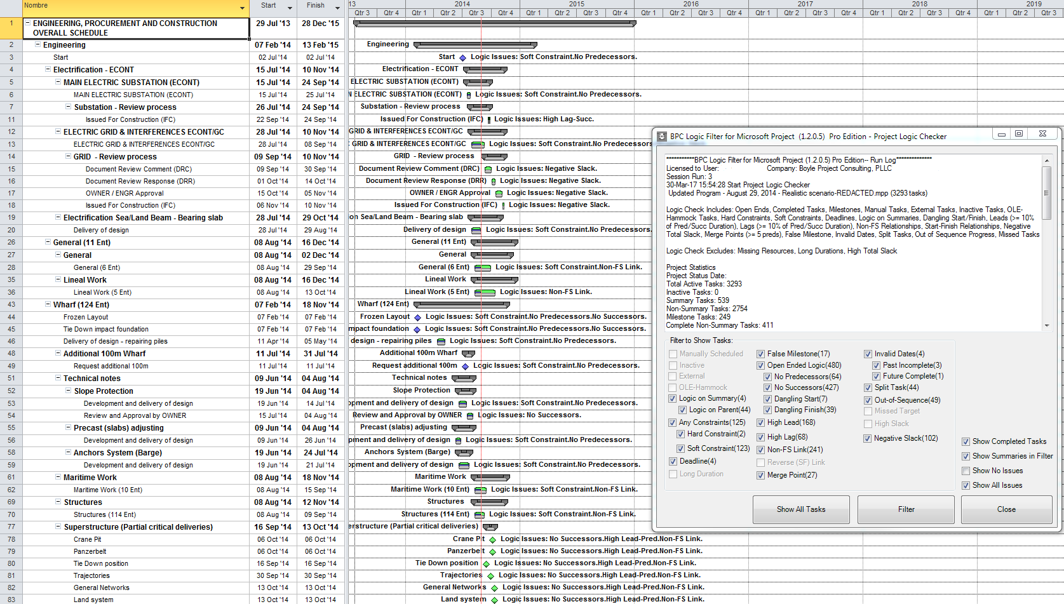Click the Show All Tasks button
The width and height of the screenshot is (1064, 604).
pyautogui.click(x=801, y=509)
